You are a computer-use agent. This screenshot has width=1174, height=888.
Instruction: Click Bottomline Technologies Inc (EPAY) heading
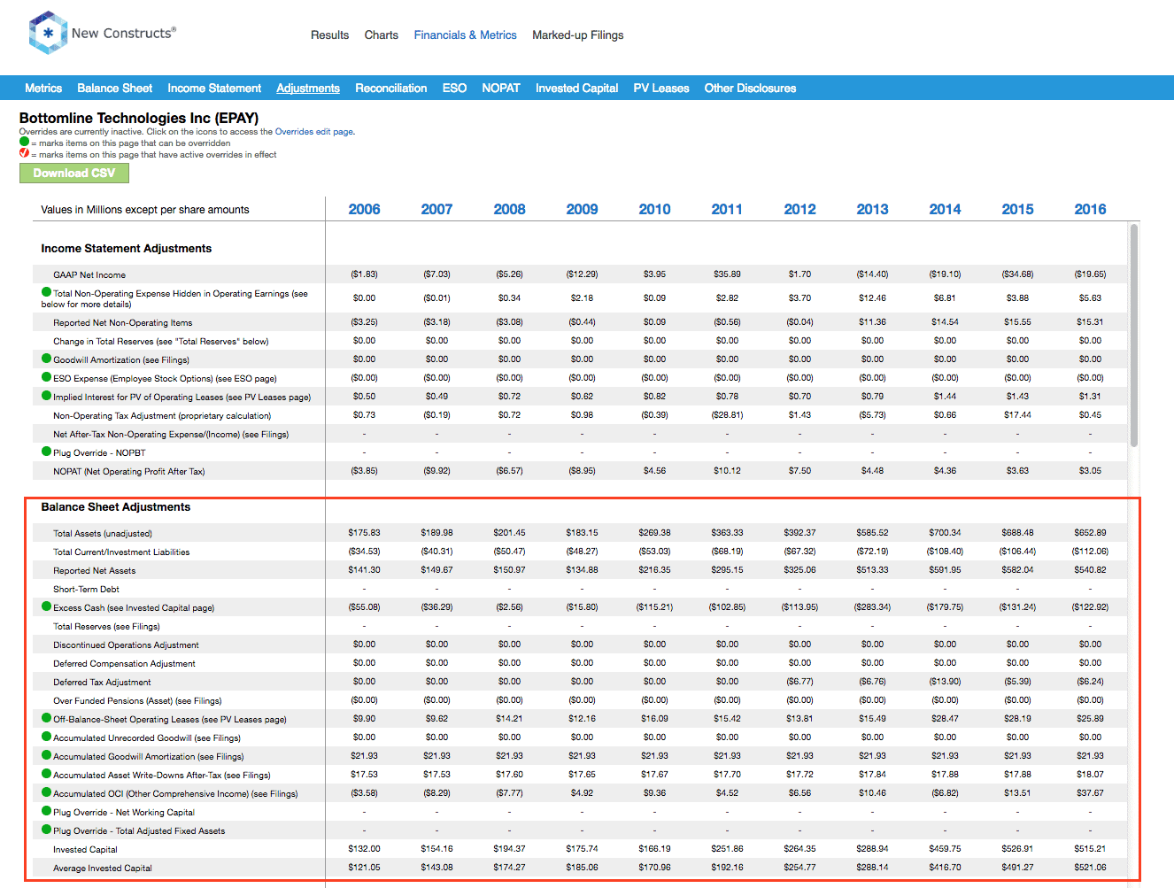tap(139, 118)
